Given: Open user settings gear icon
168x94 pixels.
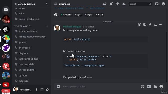Looking at the screenshot, I should tap(47, 90).
